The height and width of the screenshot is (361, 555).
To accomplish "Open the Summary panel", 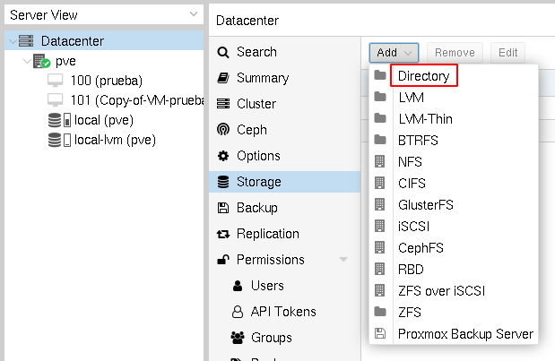I will 284,78.
